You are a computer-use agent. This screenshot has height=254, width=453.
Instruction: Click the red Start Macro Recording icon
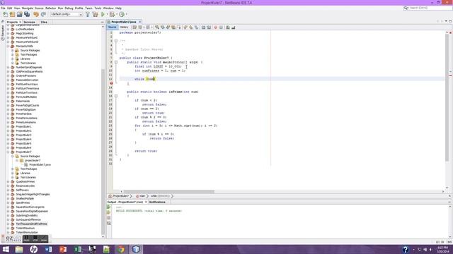pos(215,28)
